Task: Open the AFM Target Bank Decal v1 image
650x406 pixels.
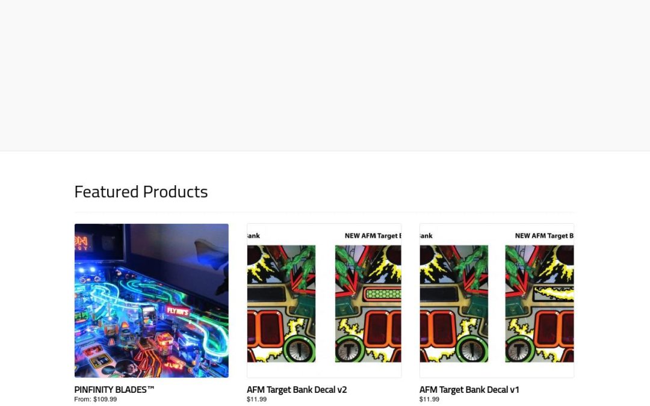Action: click(497, 300)
